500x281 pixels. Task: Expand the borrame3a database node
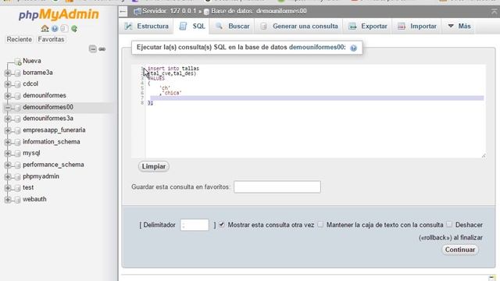point(8,73)
